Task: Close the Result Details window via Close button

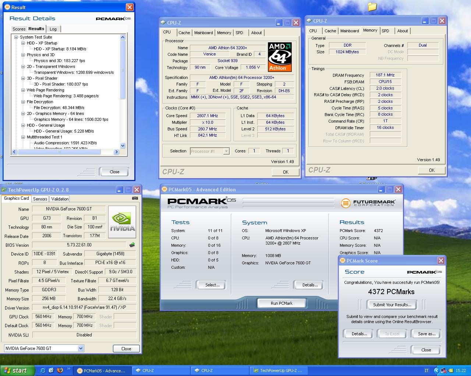Action: (x=114, y=172)
